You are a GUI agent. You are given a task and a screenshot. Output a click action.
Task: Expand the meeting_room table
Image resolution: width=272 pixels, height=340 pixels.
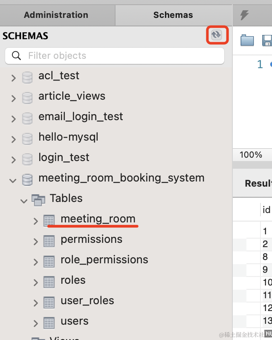(x=36, y=221)
